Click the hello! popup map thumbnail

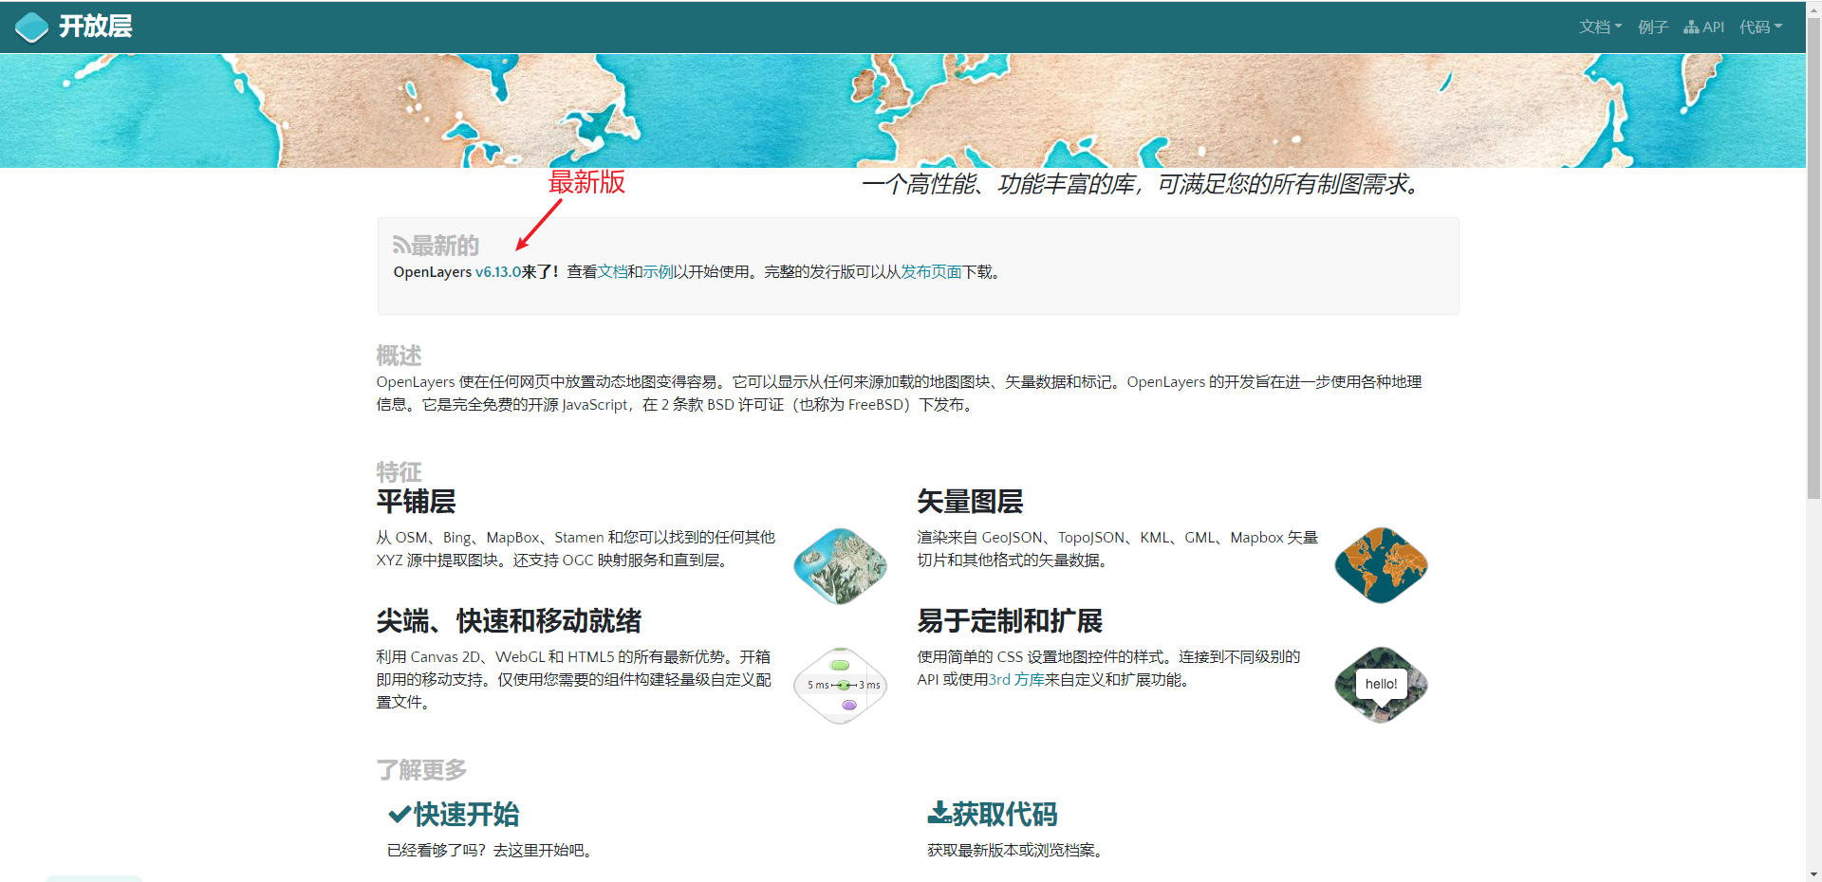pos(1381,686)
